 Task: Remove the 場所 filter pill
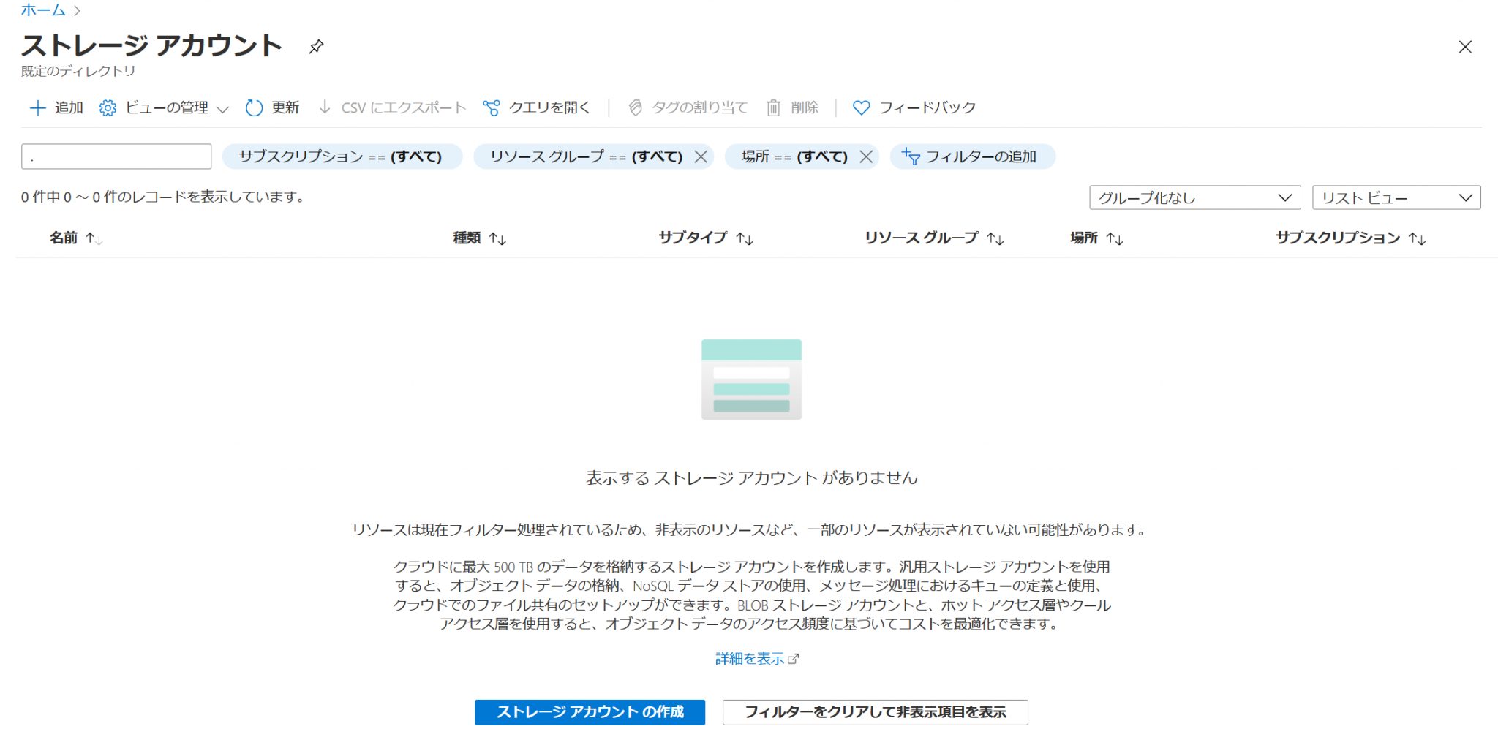pos(866,156)
